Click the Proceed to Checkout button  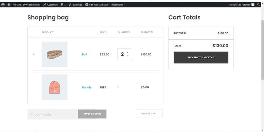(201, 58)
